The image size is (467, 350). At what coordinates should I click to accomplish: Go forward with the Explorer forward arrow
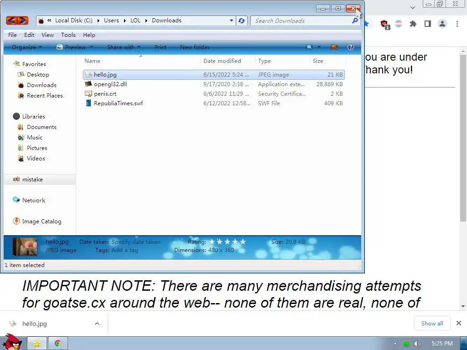(x=23, y=21)
